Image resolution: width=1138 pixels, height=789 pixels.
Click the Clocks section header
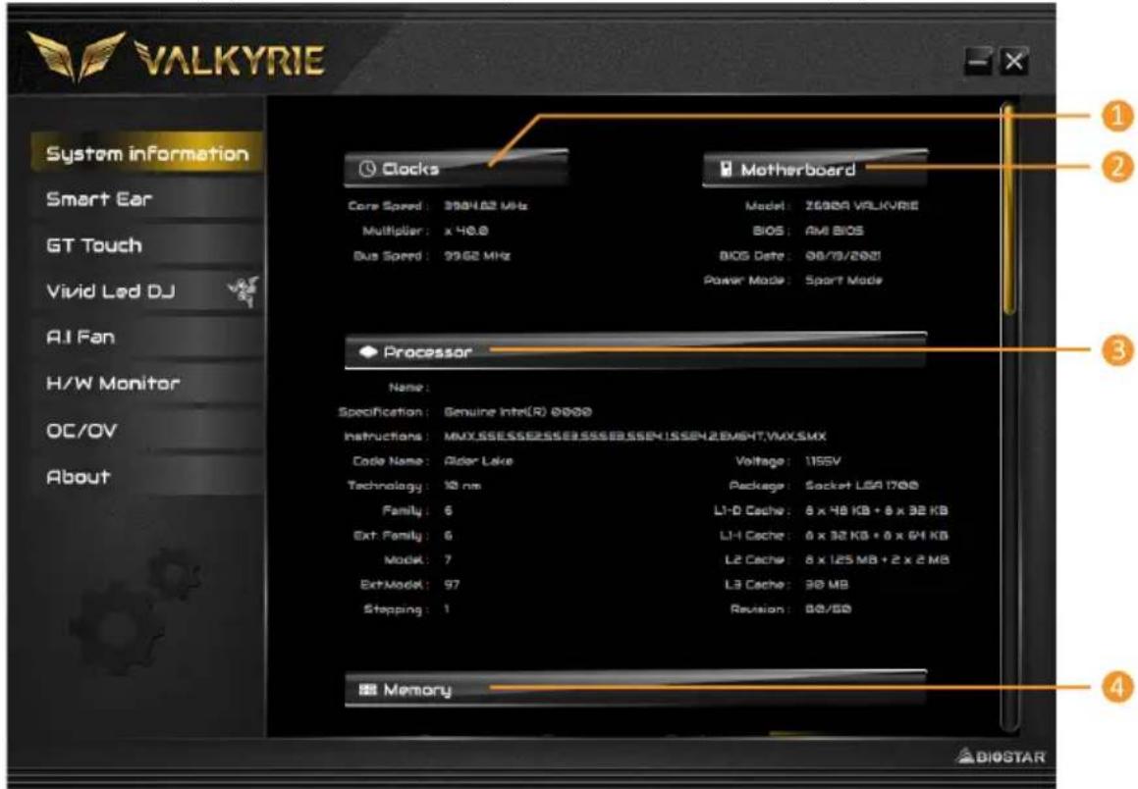pos(456,168)
